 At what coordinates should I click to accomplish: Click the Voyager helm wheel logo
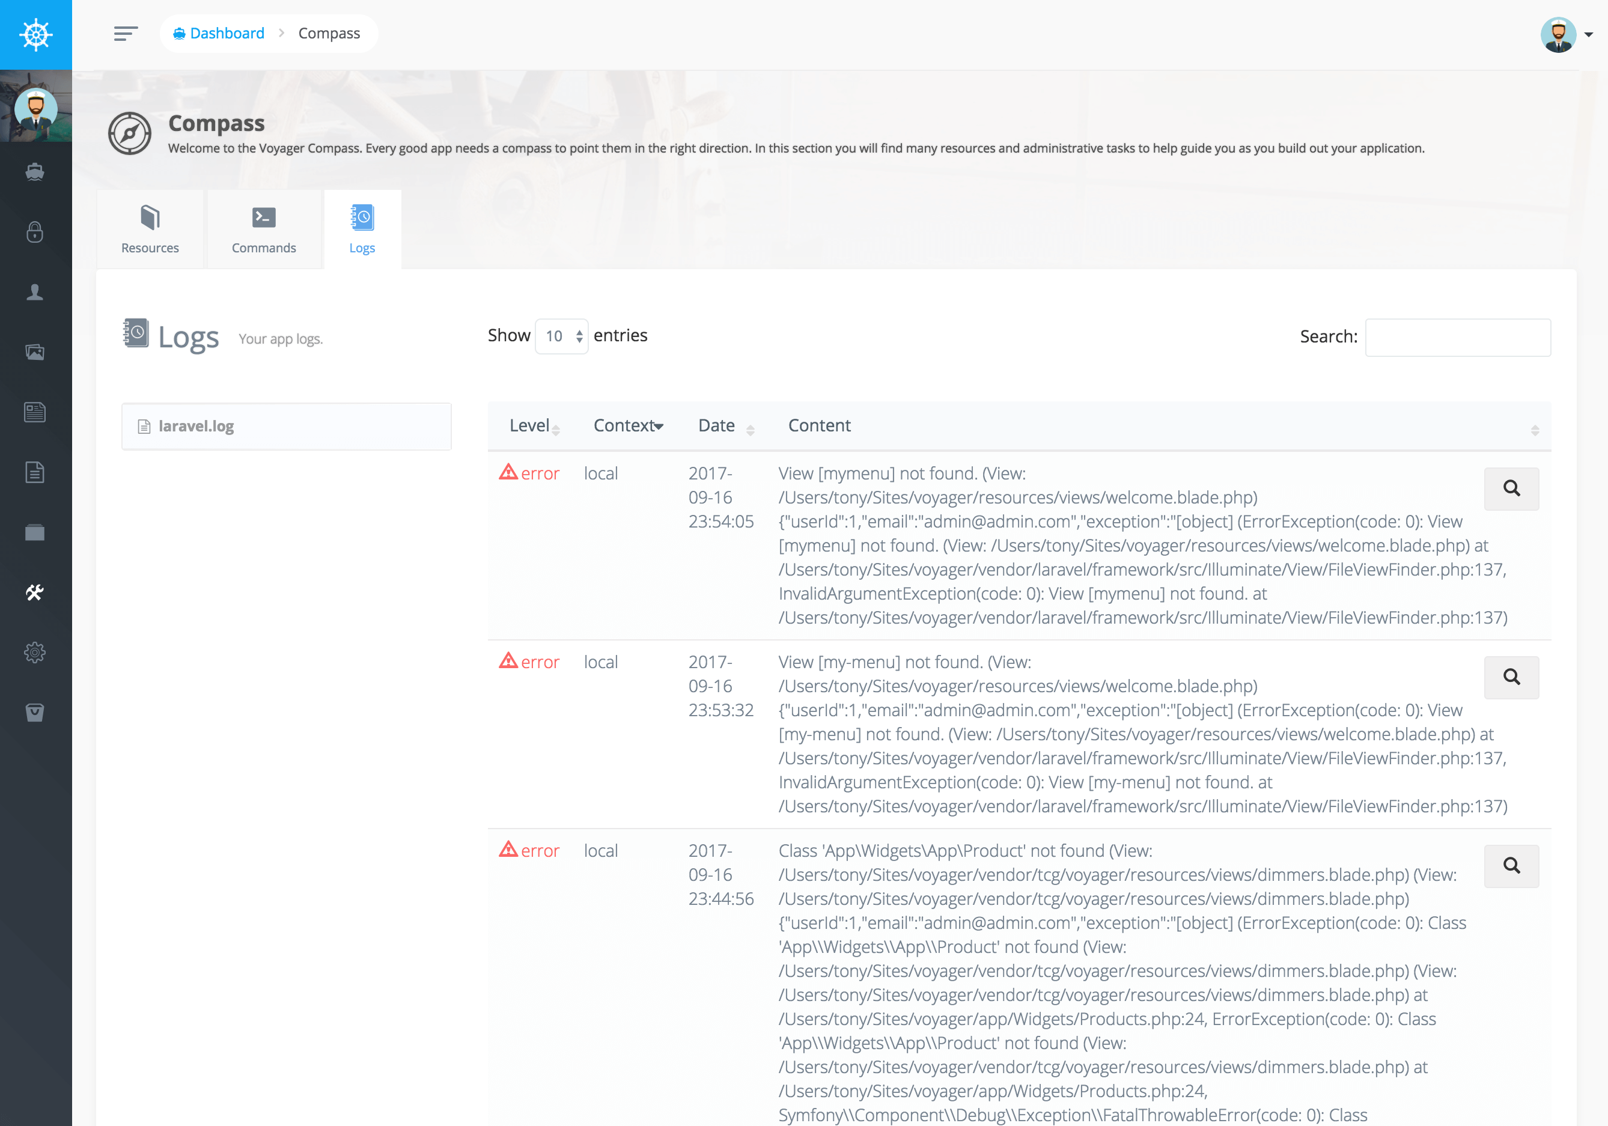pos(35,34)
